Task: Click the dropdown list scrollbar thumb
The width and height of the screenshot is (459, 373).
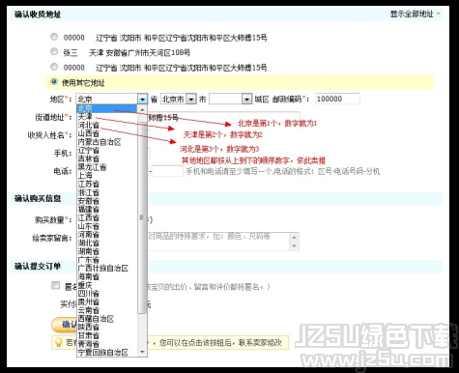Action: (142, 217)
